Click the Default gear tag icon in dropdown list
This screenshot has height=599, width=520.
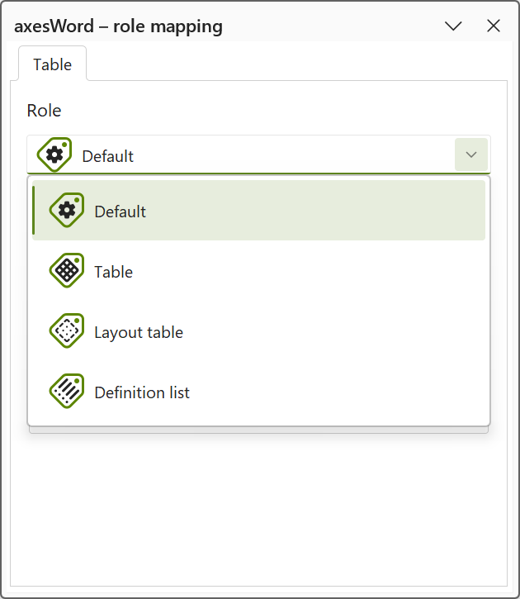[x=67, y=210]
